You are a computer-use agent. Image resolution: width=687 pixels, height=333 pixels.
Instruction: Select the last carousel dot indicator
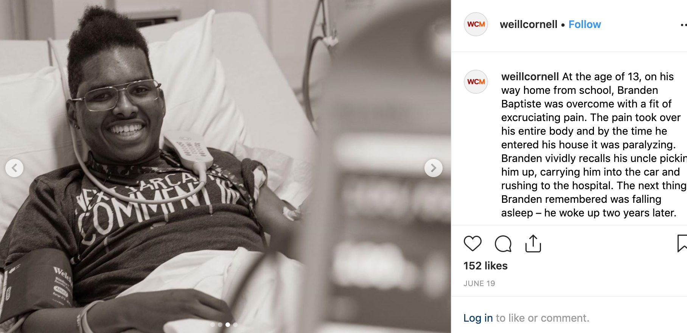(x=235, y=325)
